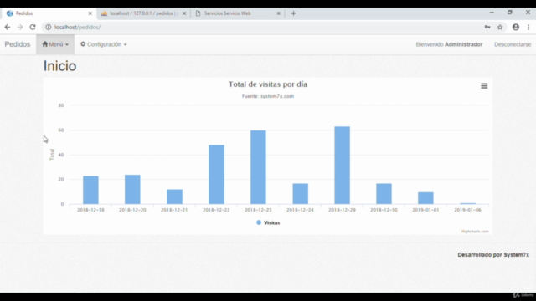
Task: Click the 2018-12-22 bar
Action: [216, 175]
